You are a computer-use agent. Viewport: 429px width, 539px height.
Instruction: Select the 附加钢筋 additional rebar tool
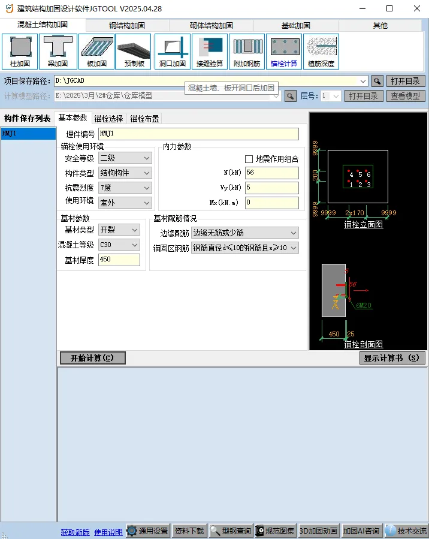247,52
